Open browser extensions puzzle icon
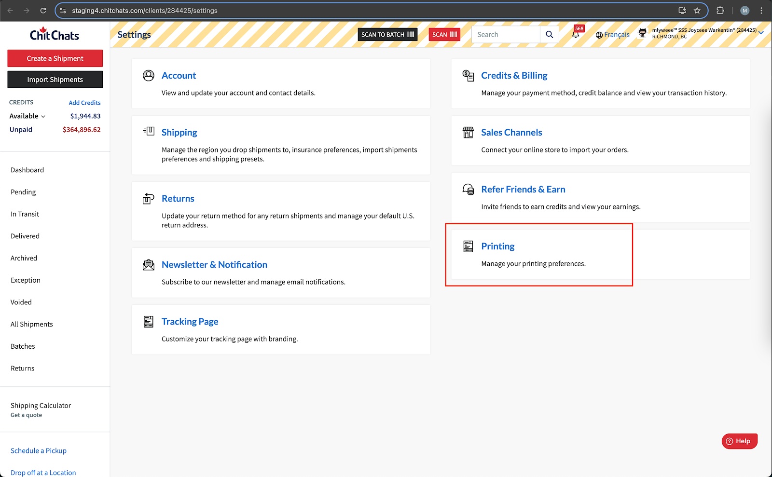The height and width of the screenshot is (477, 772). [720, 10]
